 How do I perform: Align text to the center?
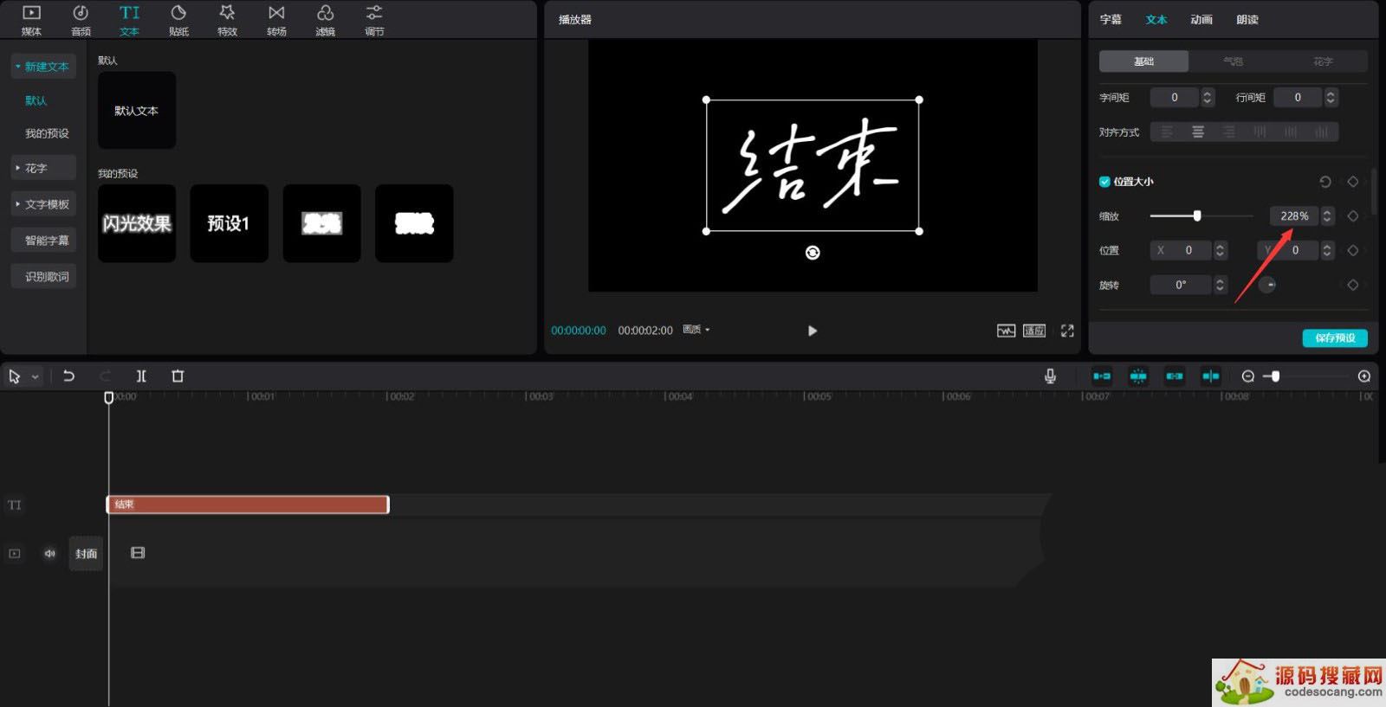1198,132
